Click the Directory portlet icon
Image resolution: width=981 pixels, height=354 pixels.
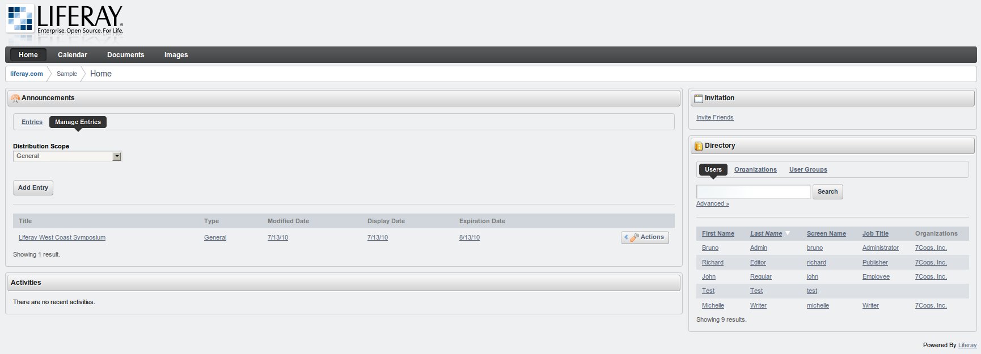pyautogui.click(x=699, y=146)
